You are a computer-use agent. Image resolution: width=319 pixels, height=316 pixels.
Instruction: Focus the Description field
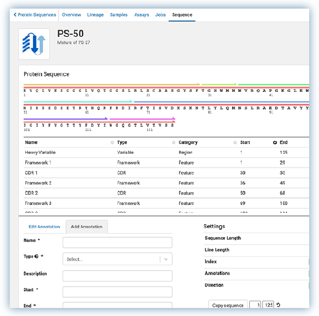[x=117, y=276]
